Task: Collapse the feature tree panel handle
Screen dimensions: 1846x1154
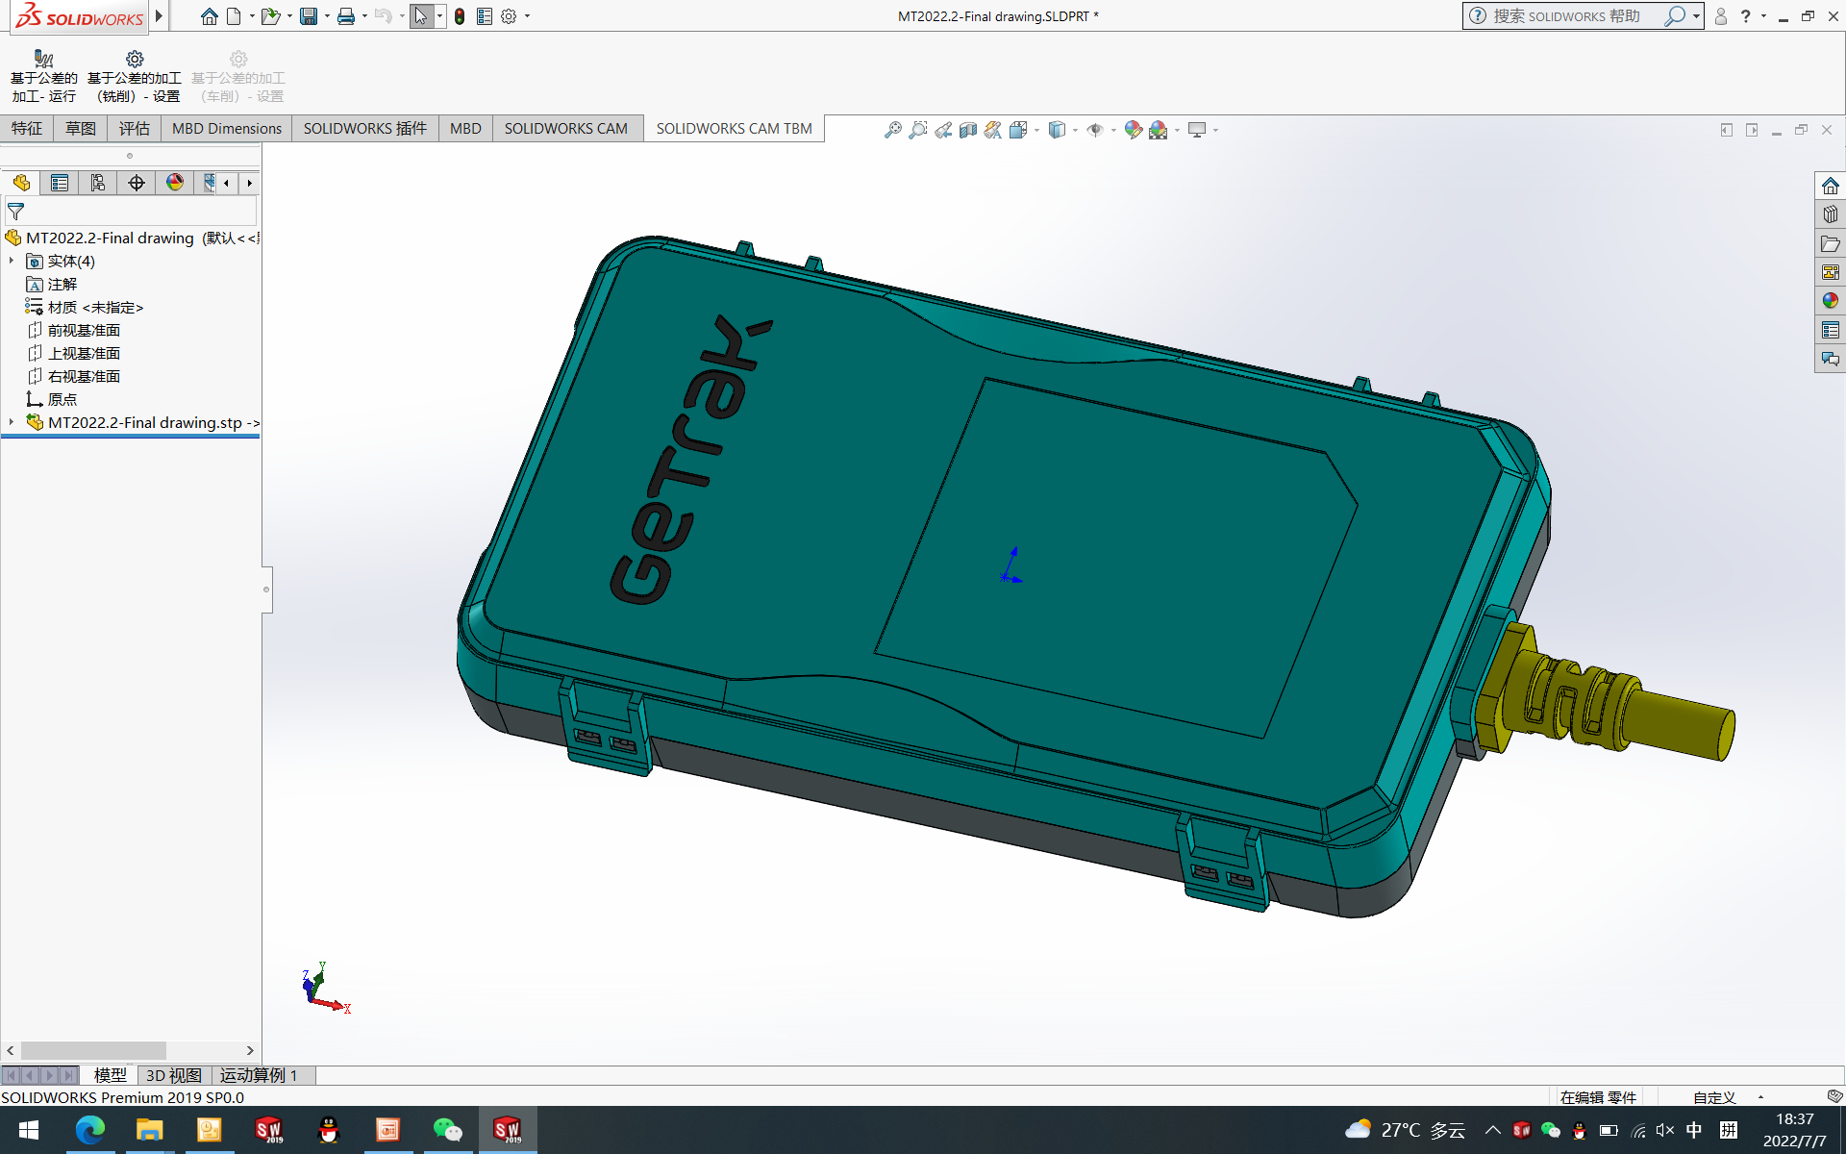Action: pos(266,590)
